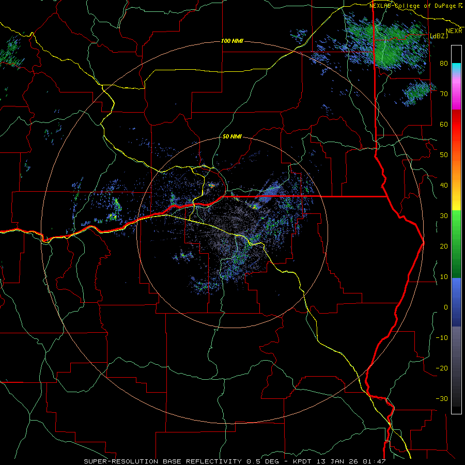
Task: Click the "SUPER-RESOLUTION BASE REFLECTIVITY" caption text
Action: click(163, 461)
